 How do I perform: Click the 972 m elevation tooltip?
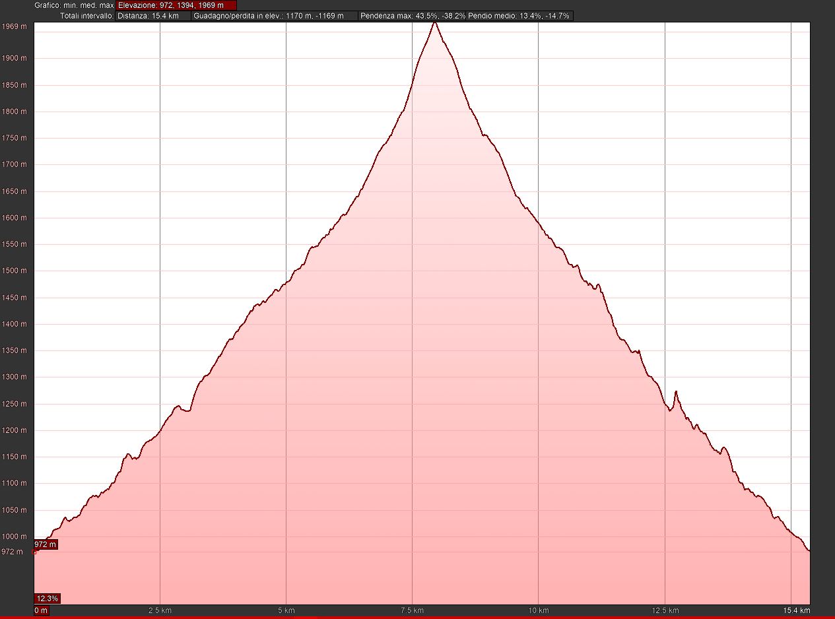46,544
